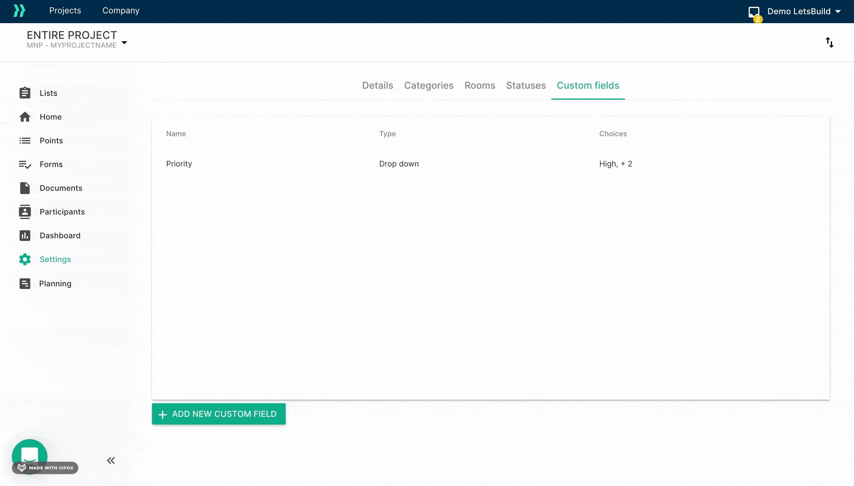Open the Dashboard chart icon
This screenshot has width=854, height=486.
[25, 236]
